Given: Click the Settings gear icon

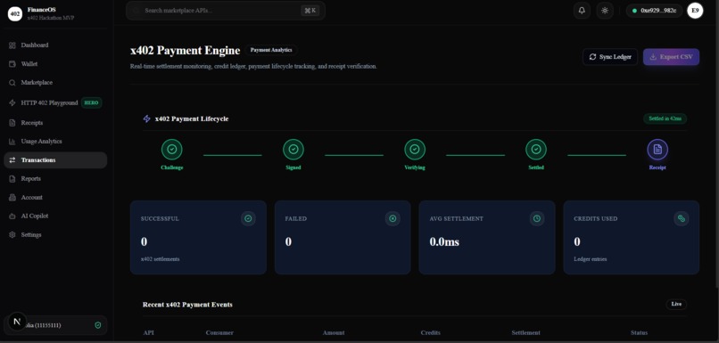Looking at the screenshot, I should [x=12, y=235].
